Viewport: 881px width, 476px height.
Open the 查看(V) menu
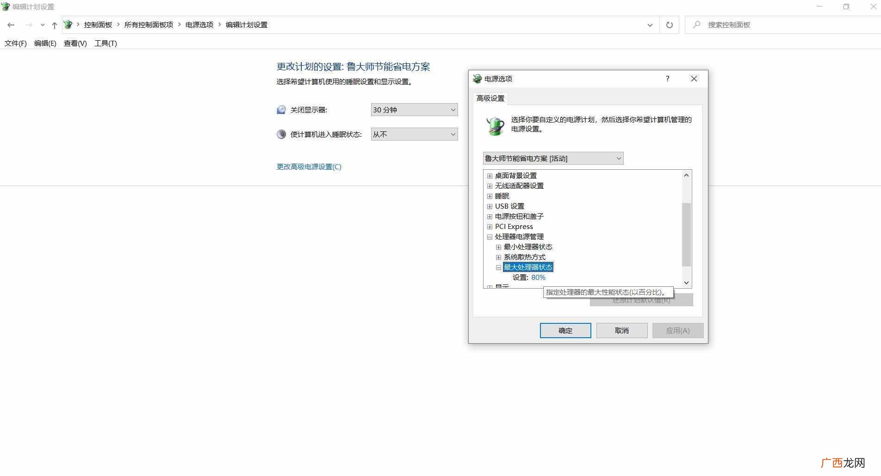(75, 43)
